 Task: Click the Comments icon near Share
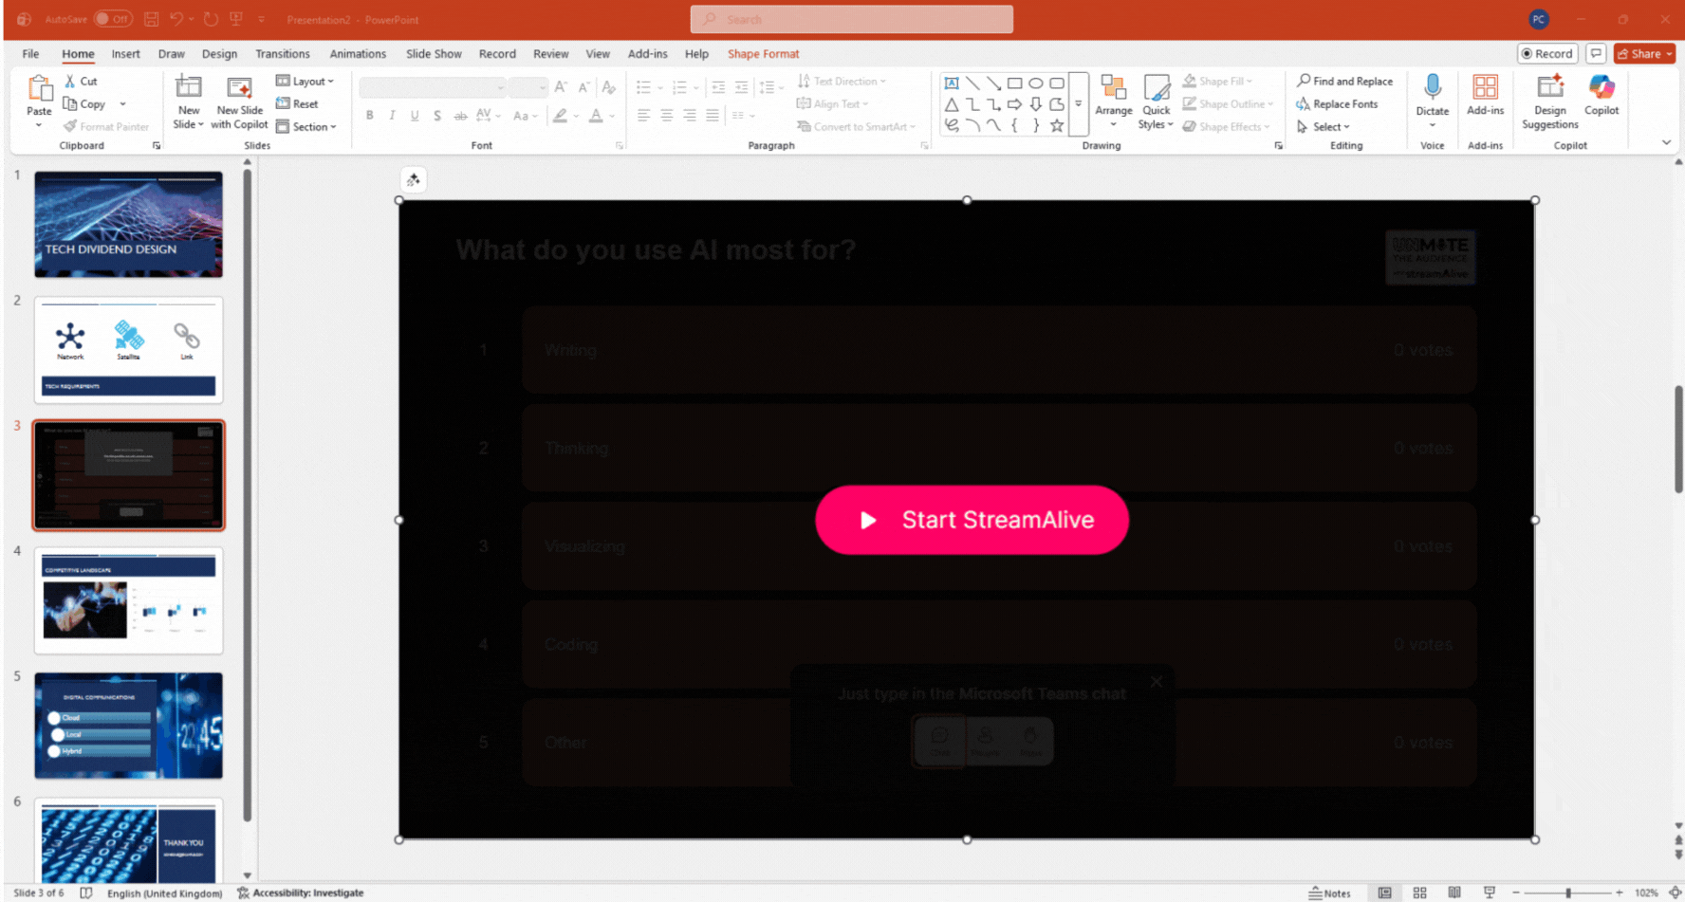1596,54
